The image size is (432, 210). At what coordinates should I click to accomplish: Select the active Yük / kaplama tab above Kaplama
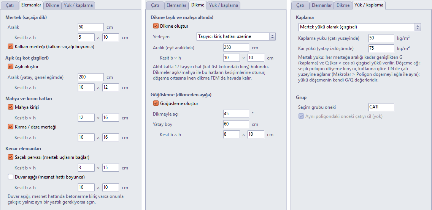368,5
